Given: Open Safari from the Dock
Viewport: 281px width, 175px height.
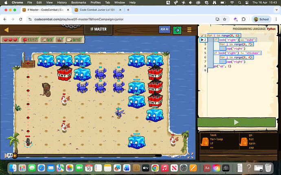Looking at the screenshot, I should click(x=41, y=168).
